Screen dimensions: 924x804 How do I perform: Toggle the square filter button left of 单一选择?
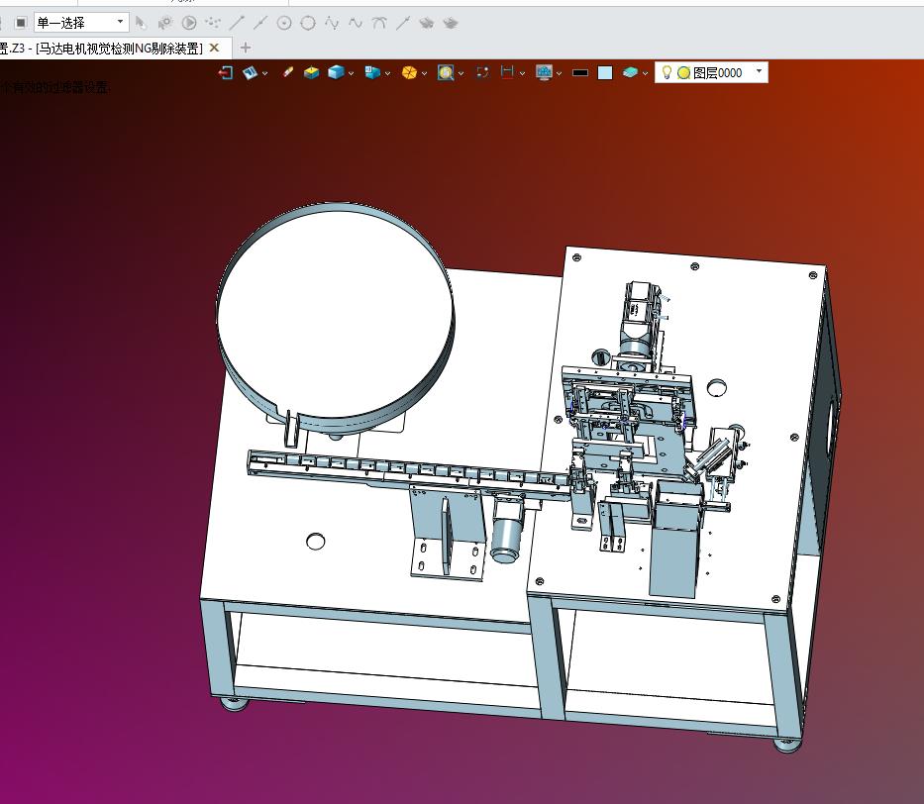(x=21, y=23)
